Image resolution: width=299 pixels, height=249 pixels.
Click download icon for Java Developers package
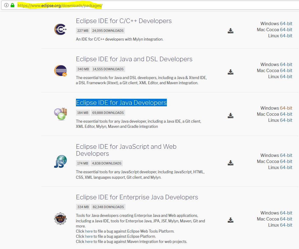[x=231, y=115]
